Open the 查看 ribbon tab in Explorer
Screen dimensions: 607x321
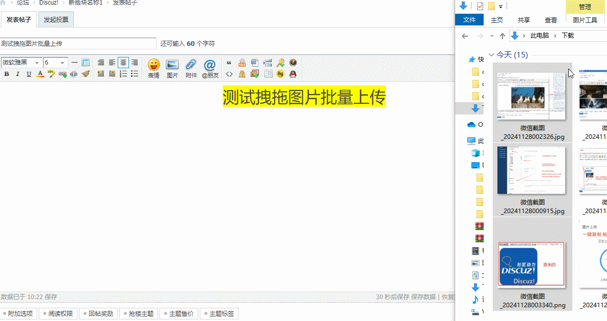[x=551, y=20]
